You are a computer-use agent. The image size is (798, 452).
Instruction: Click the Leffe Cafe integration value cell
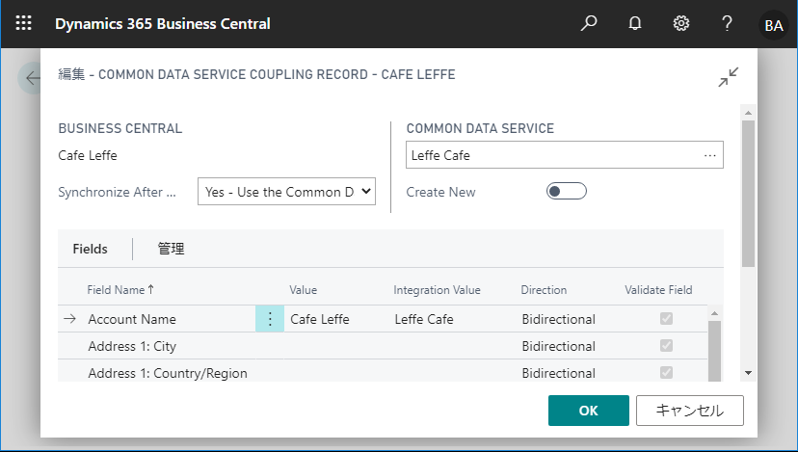coord(424,319)
